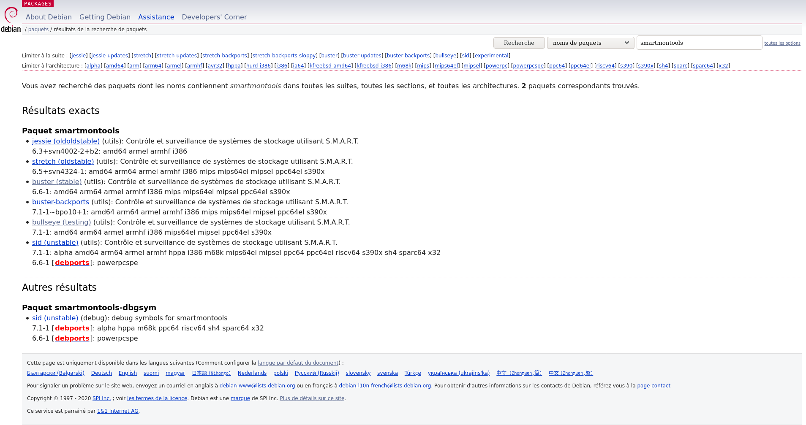Open 'toutes les options' link
This screenshot has height=425, width=806.
tap(782, 43)
